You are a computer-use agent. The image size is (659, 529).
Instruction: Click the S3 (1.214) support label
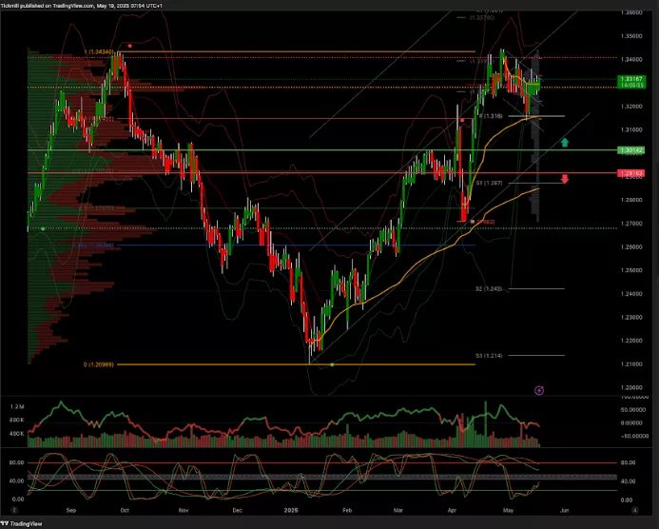click(x=488, y=355)
